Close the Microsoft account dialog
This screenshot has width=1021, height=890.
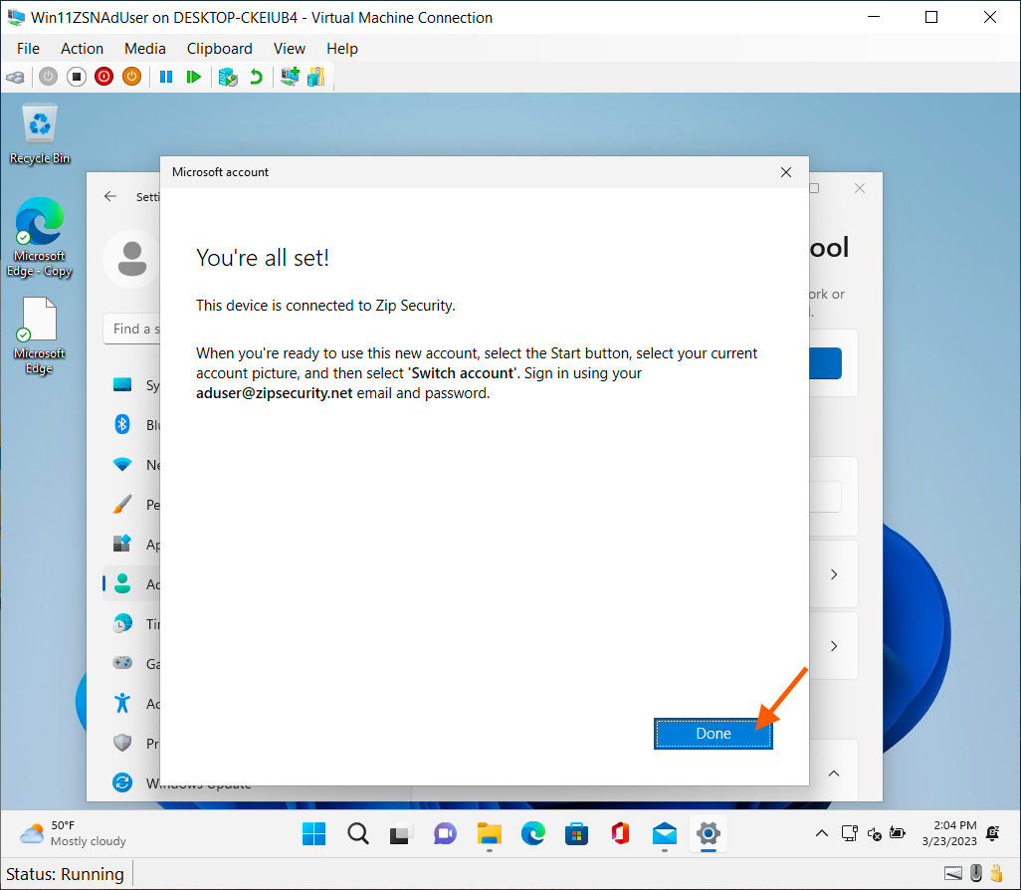(786, 172)
